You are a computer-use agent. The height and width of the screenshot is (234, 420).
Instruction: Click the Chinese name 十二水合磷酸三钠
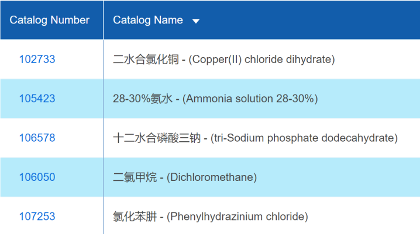[x=157, y=138]
